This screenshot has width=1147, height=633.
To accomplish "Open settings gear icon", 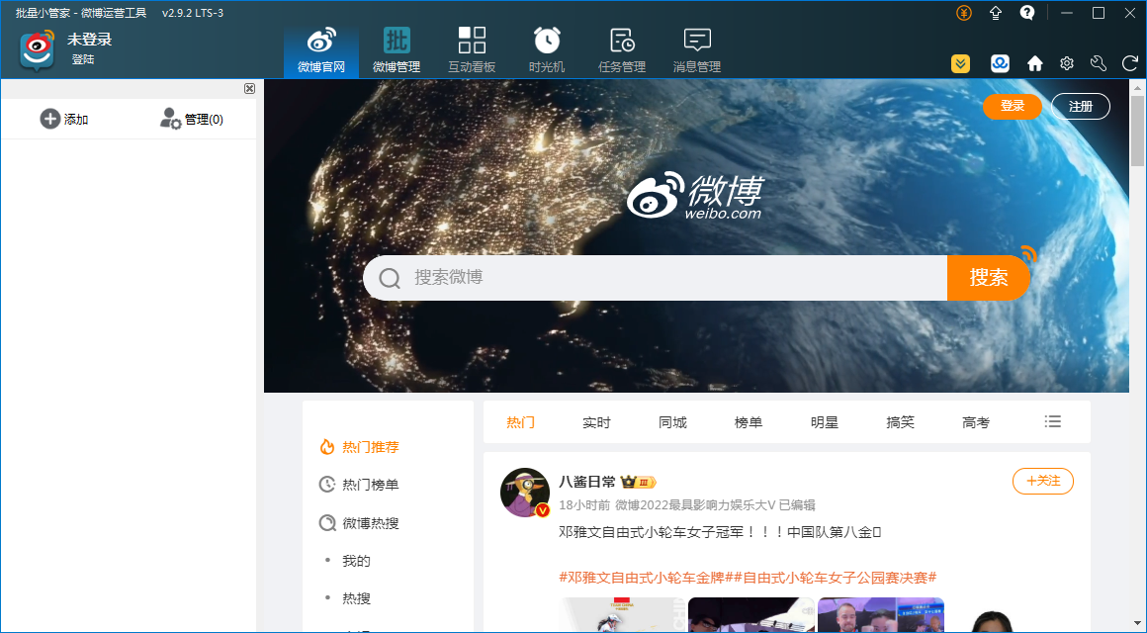I will 1067,63.
